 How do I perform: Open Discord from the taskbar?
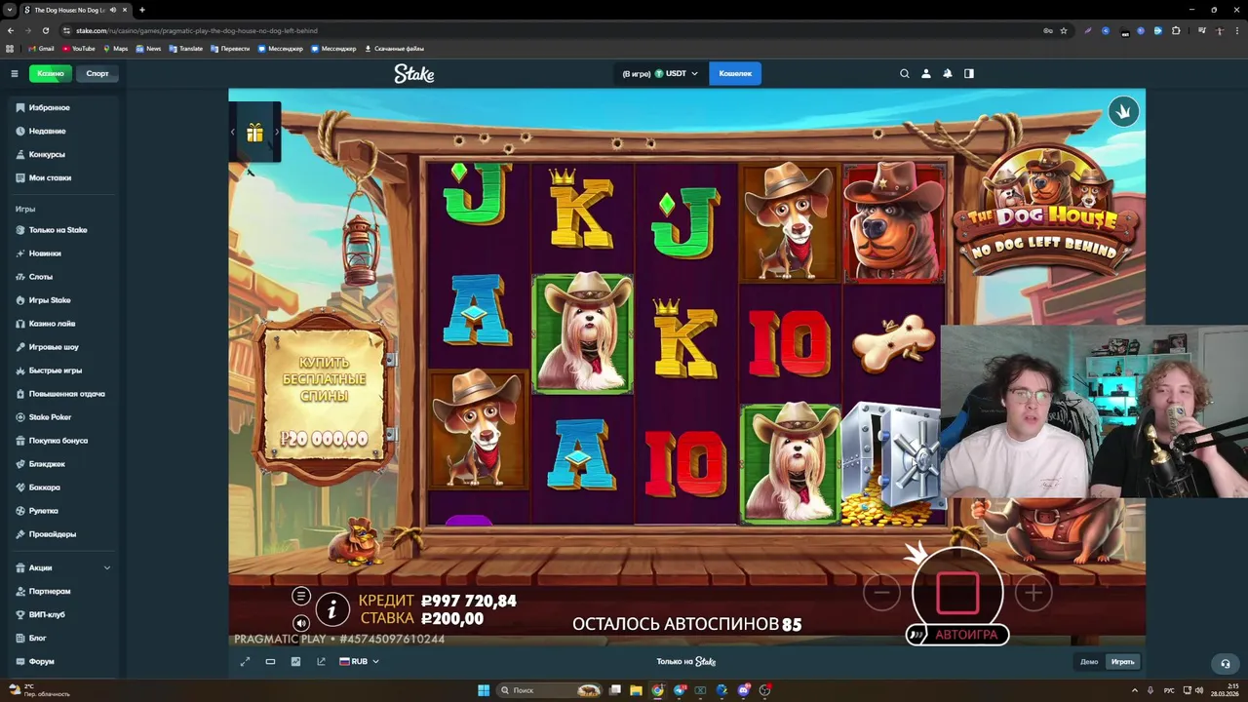tap(744, 690)
